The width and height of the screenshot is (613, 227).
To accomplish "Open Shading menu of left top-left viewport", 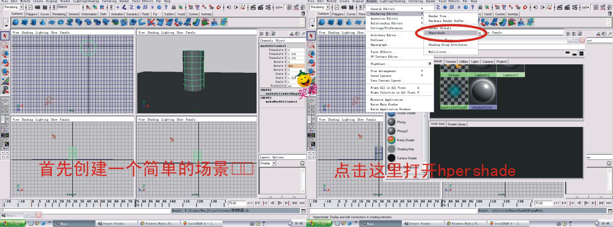I will tap(27, 32).
